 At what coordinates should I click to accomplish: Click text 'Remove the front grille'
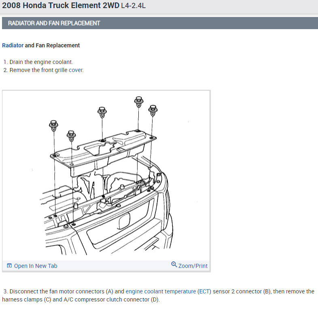pos(38,70)
